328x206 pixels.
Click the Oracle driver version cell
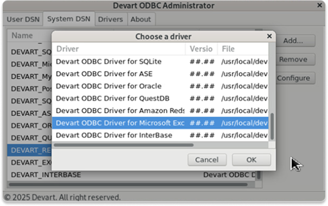tap(202, 86)
